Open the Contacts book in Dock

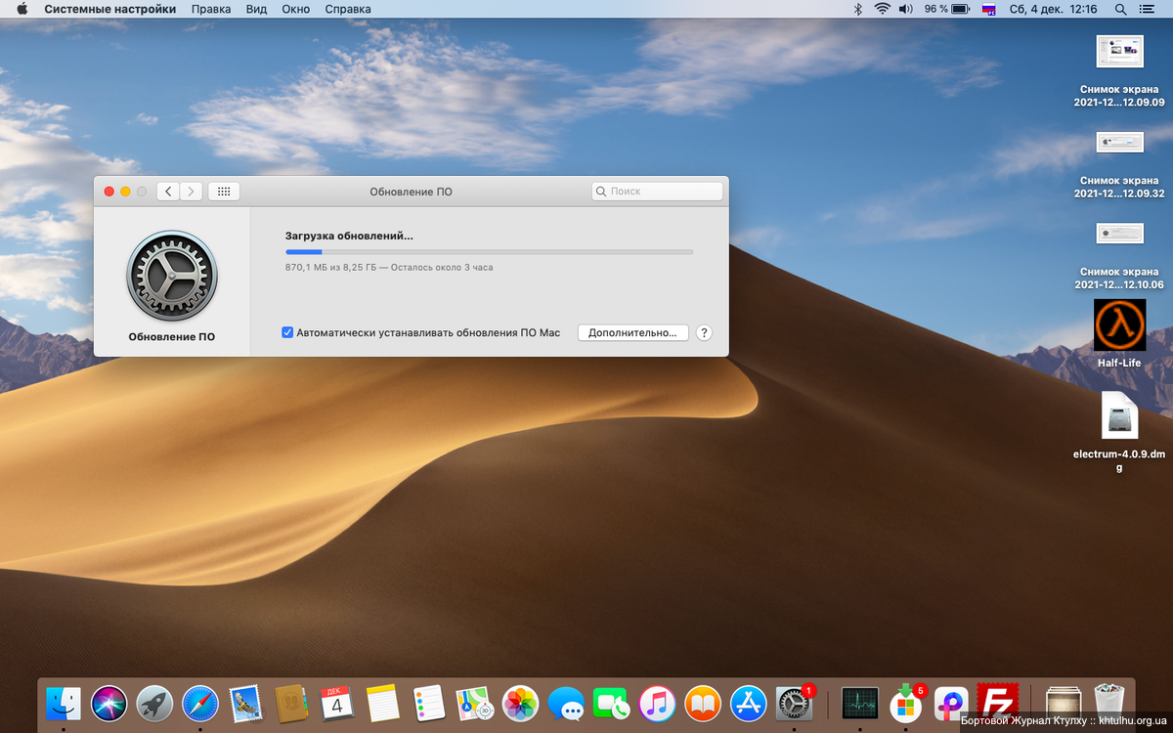[291, 703]
